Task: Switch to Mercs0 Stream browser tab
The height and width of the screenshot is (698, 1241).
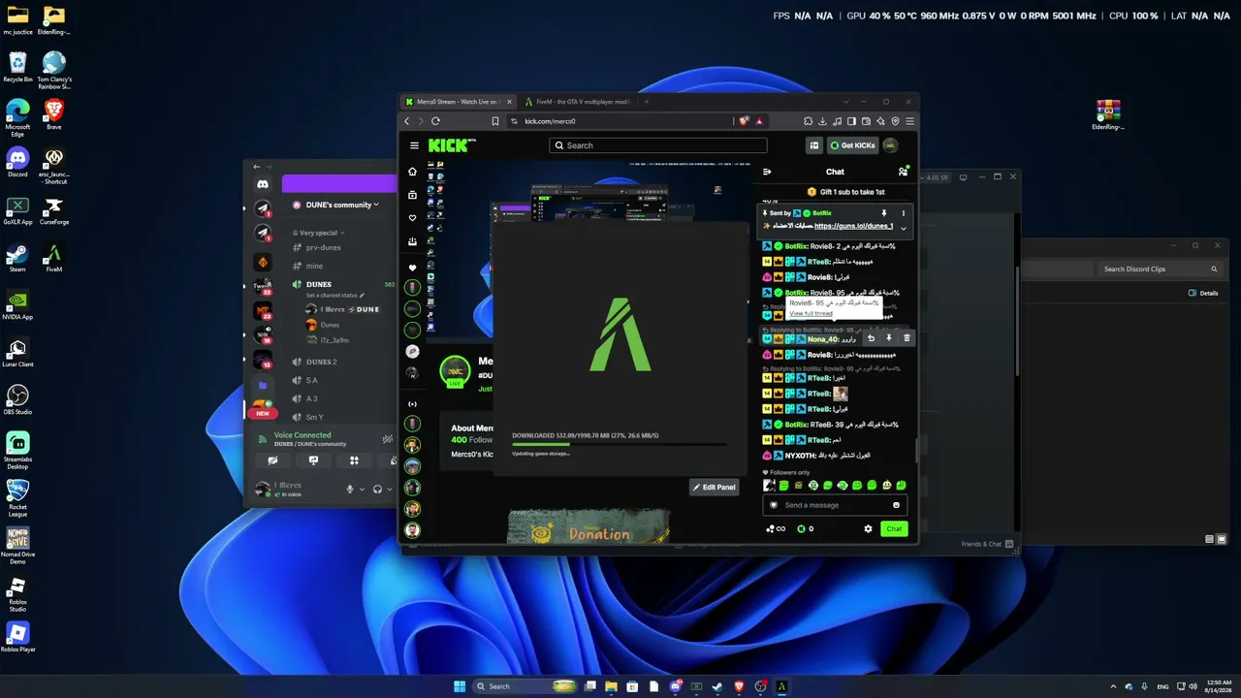Action: point(460,102)
